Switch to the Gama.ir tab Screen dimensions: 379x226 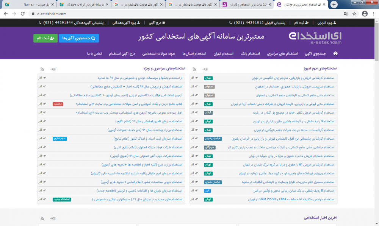(30, 4)
